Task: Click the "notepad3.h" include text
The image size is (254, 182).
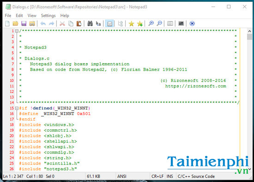Action: click(60, 169)
